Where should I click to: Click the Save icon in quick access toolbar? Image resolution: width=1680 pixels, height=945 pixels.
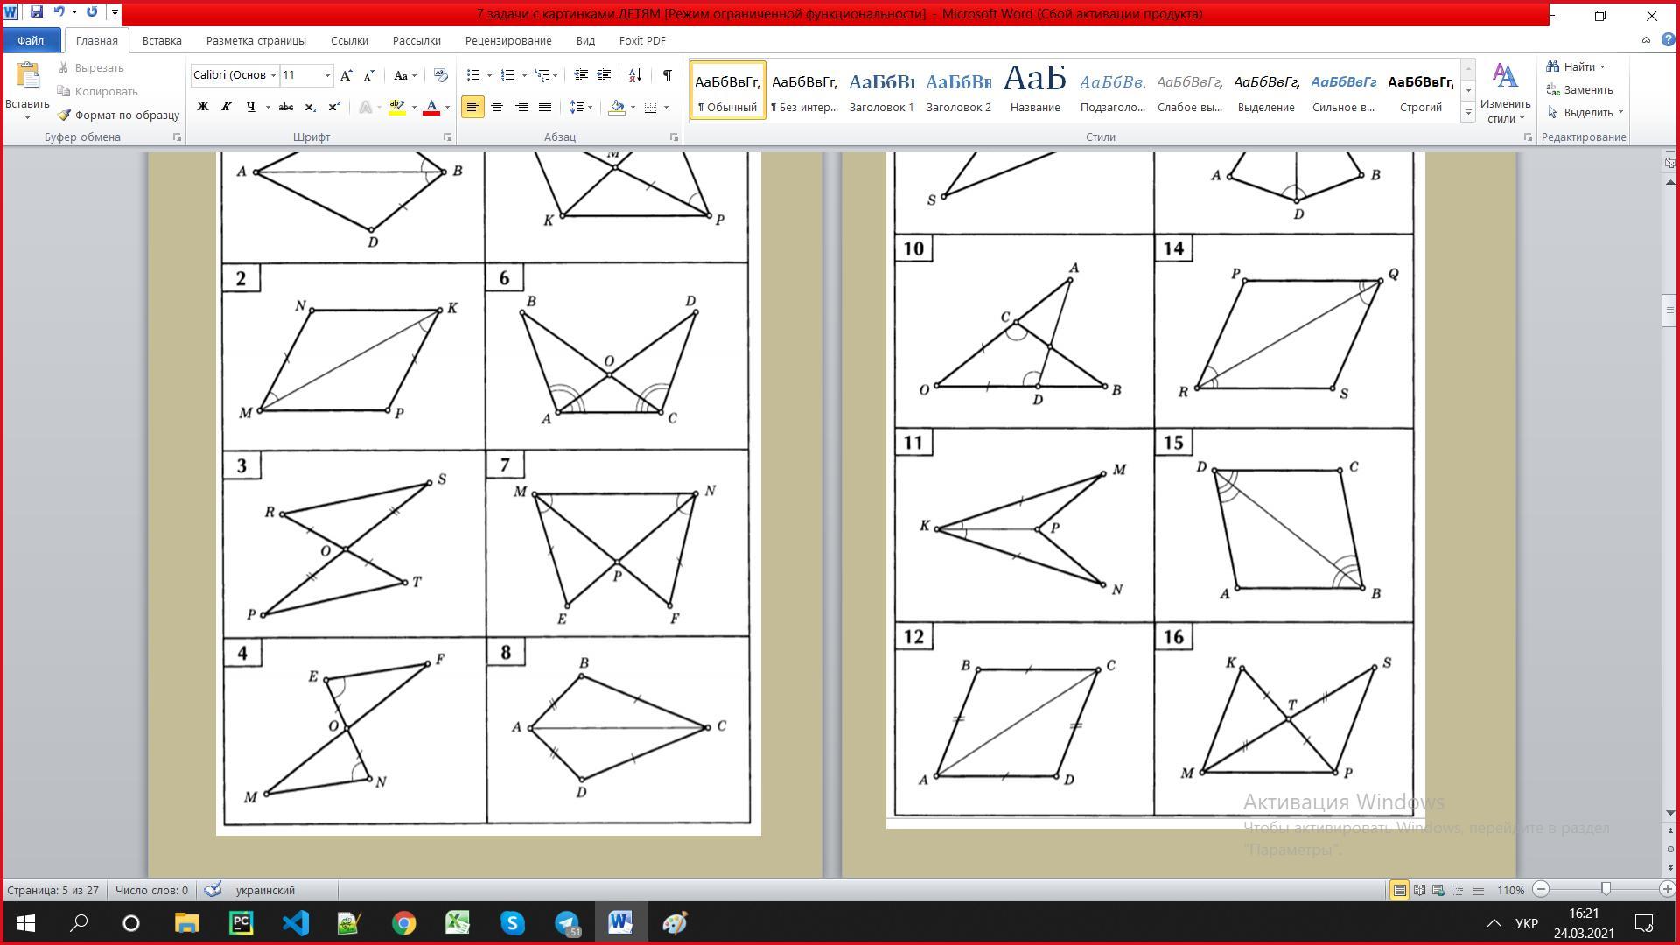point(36,12)
